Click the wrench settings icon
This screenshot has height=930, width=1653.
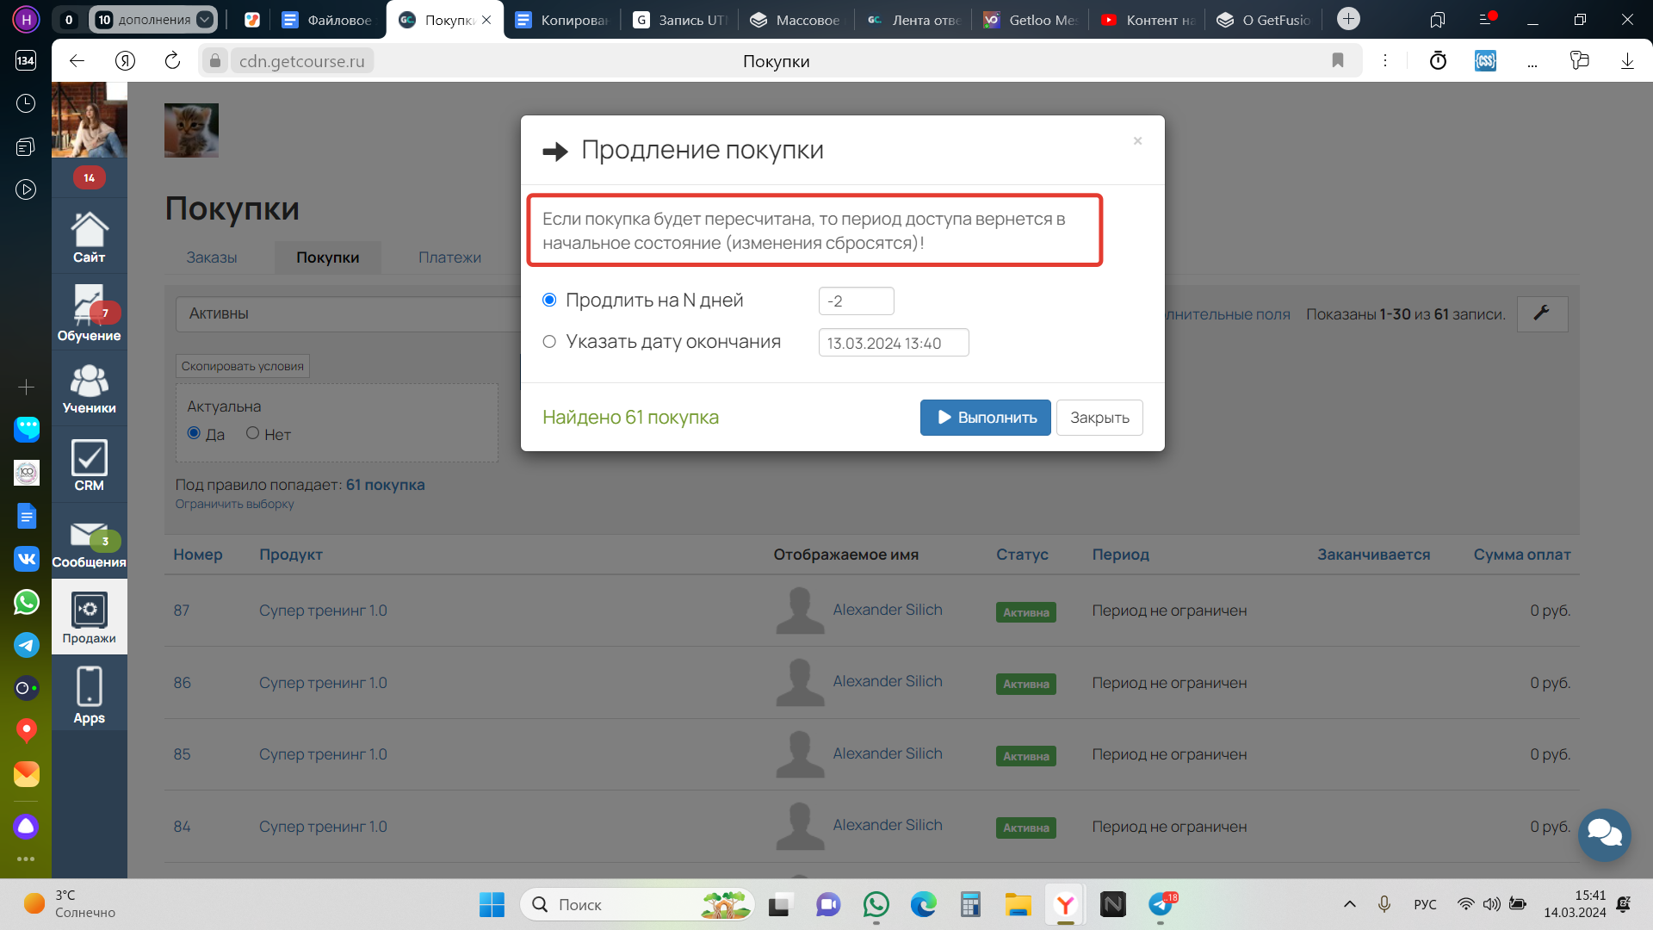pos(1541,313)
